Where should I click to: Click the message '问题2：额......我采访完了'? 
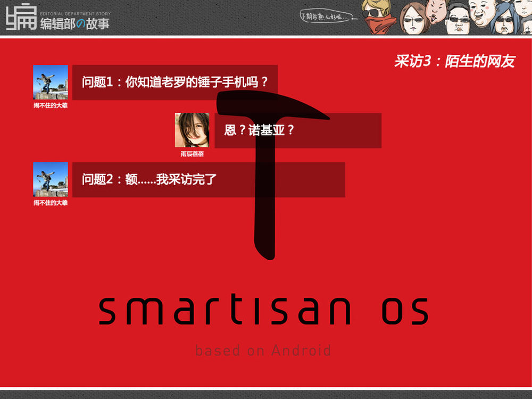209,180
